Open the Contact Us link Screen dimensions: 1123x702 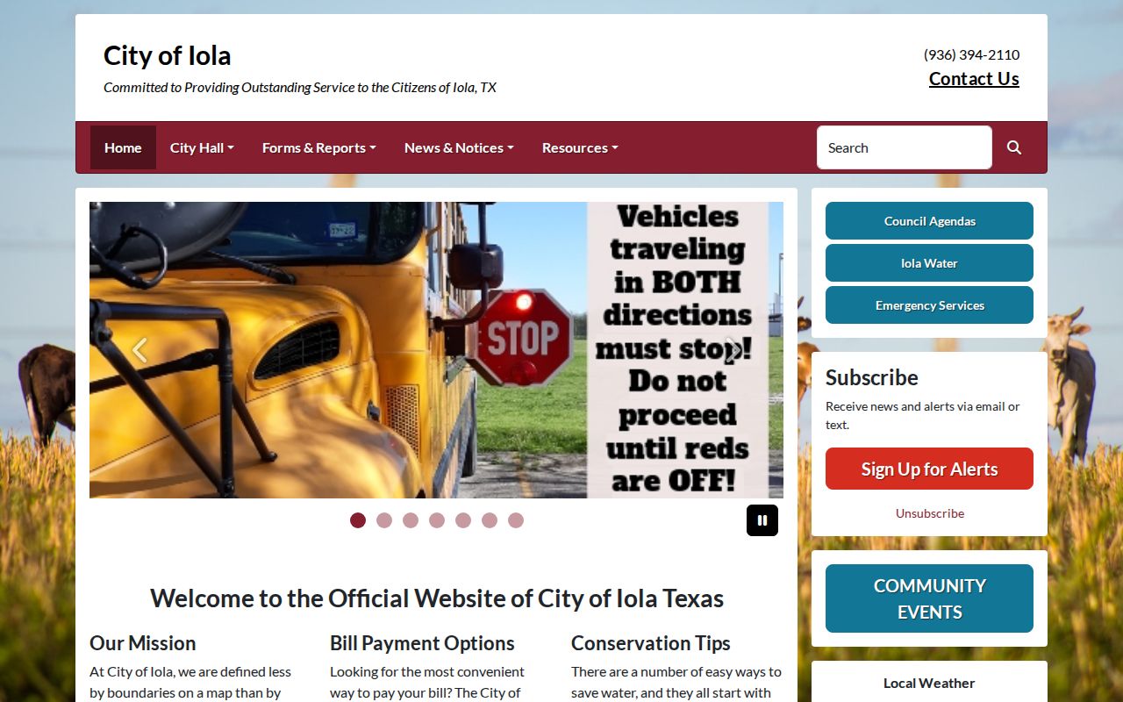(x=974, y=79)
